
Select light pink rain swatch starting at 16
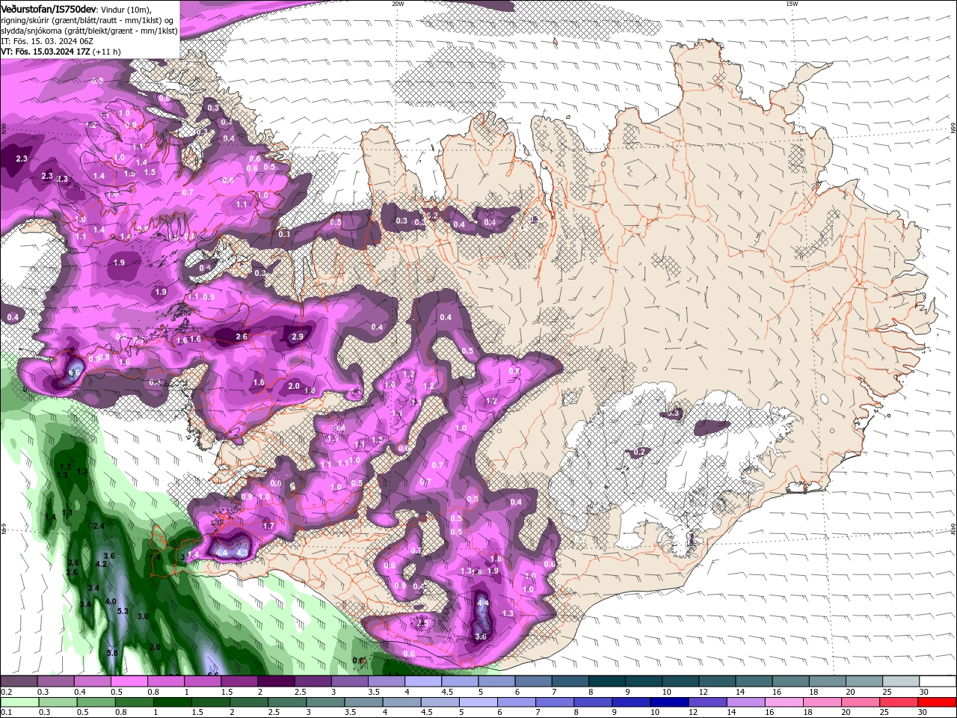[x=783, y=703]
